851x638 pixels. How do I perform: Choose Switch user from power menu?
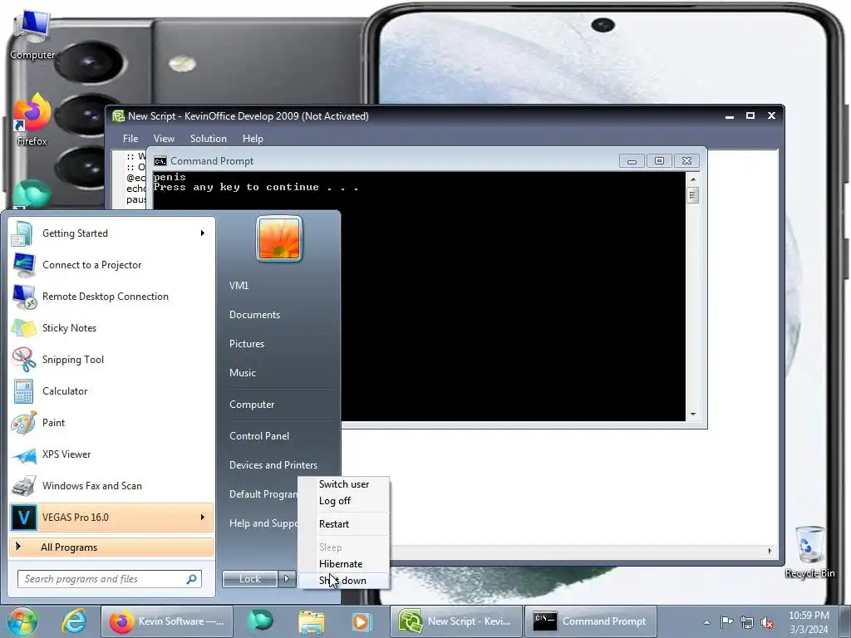[344, 484]
